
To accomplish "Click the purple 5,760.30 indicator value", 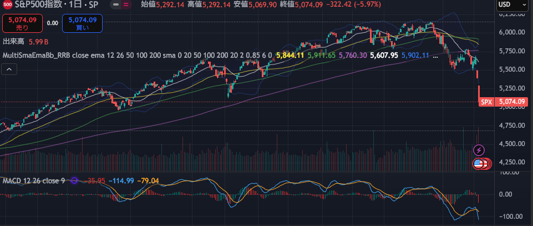I will click(x=353, y=55).
